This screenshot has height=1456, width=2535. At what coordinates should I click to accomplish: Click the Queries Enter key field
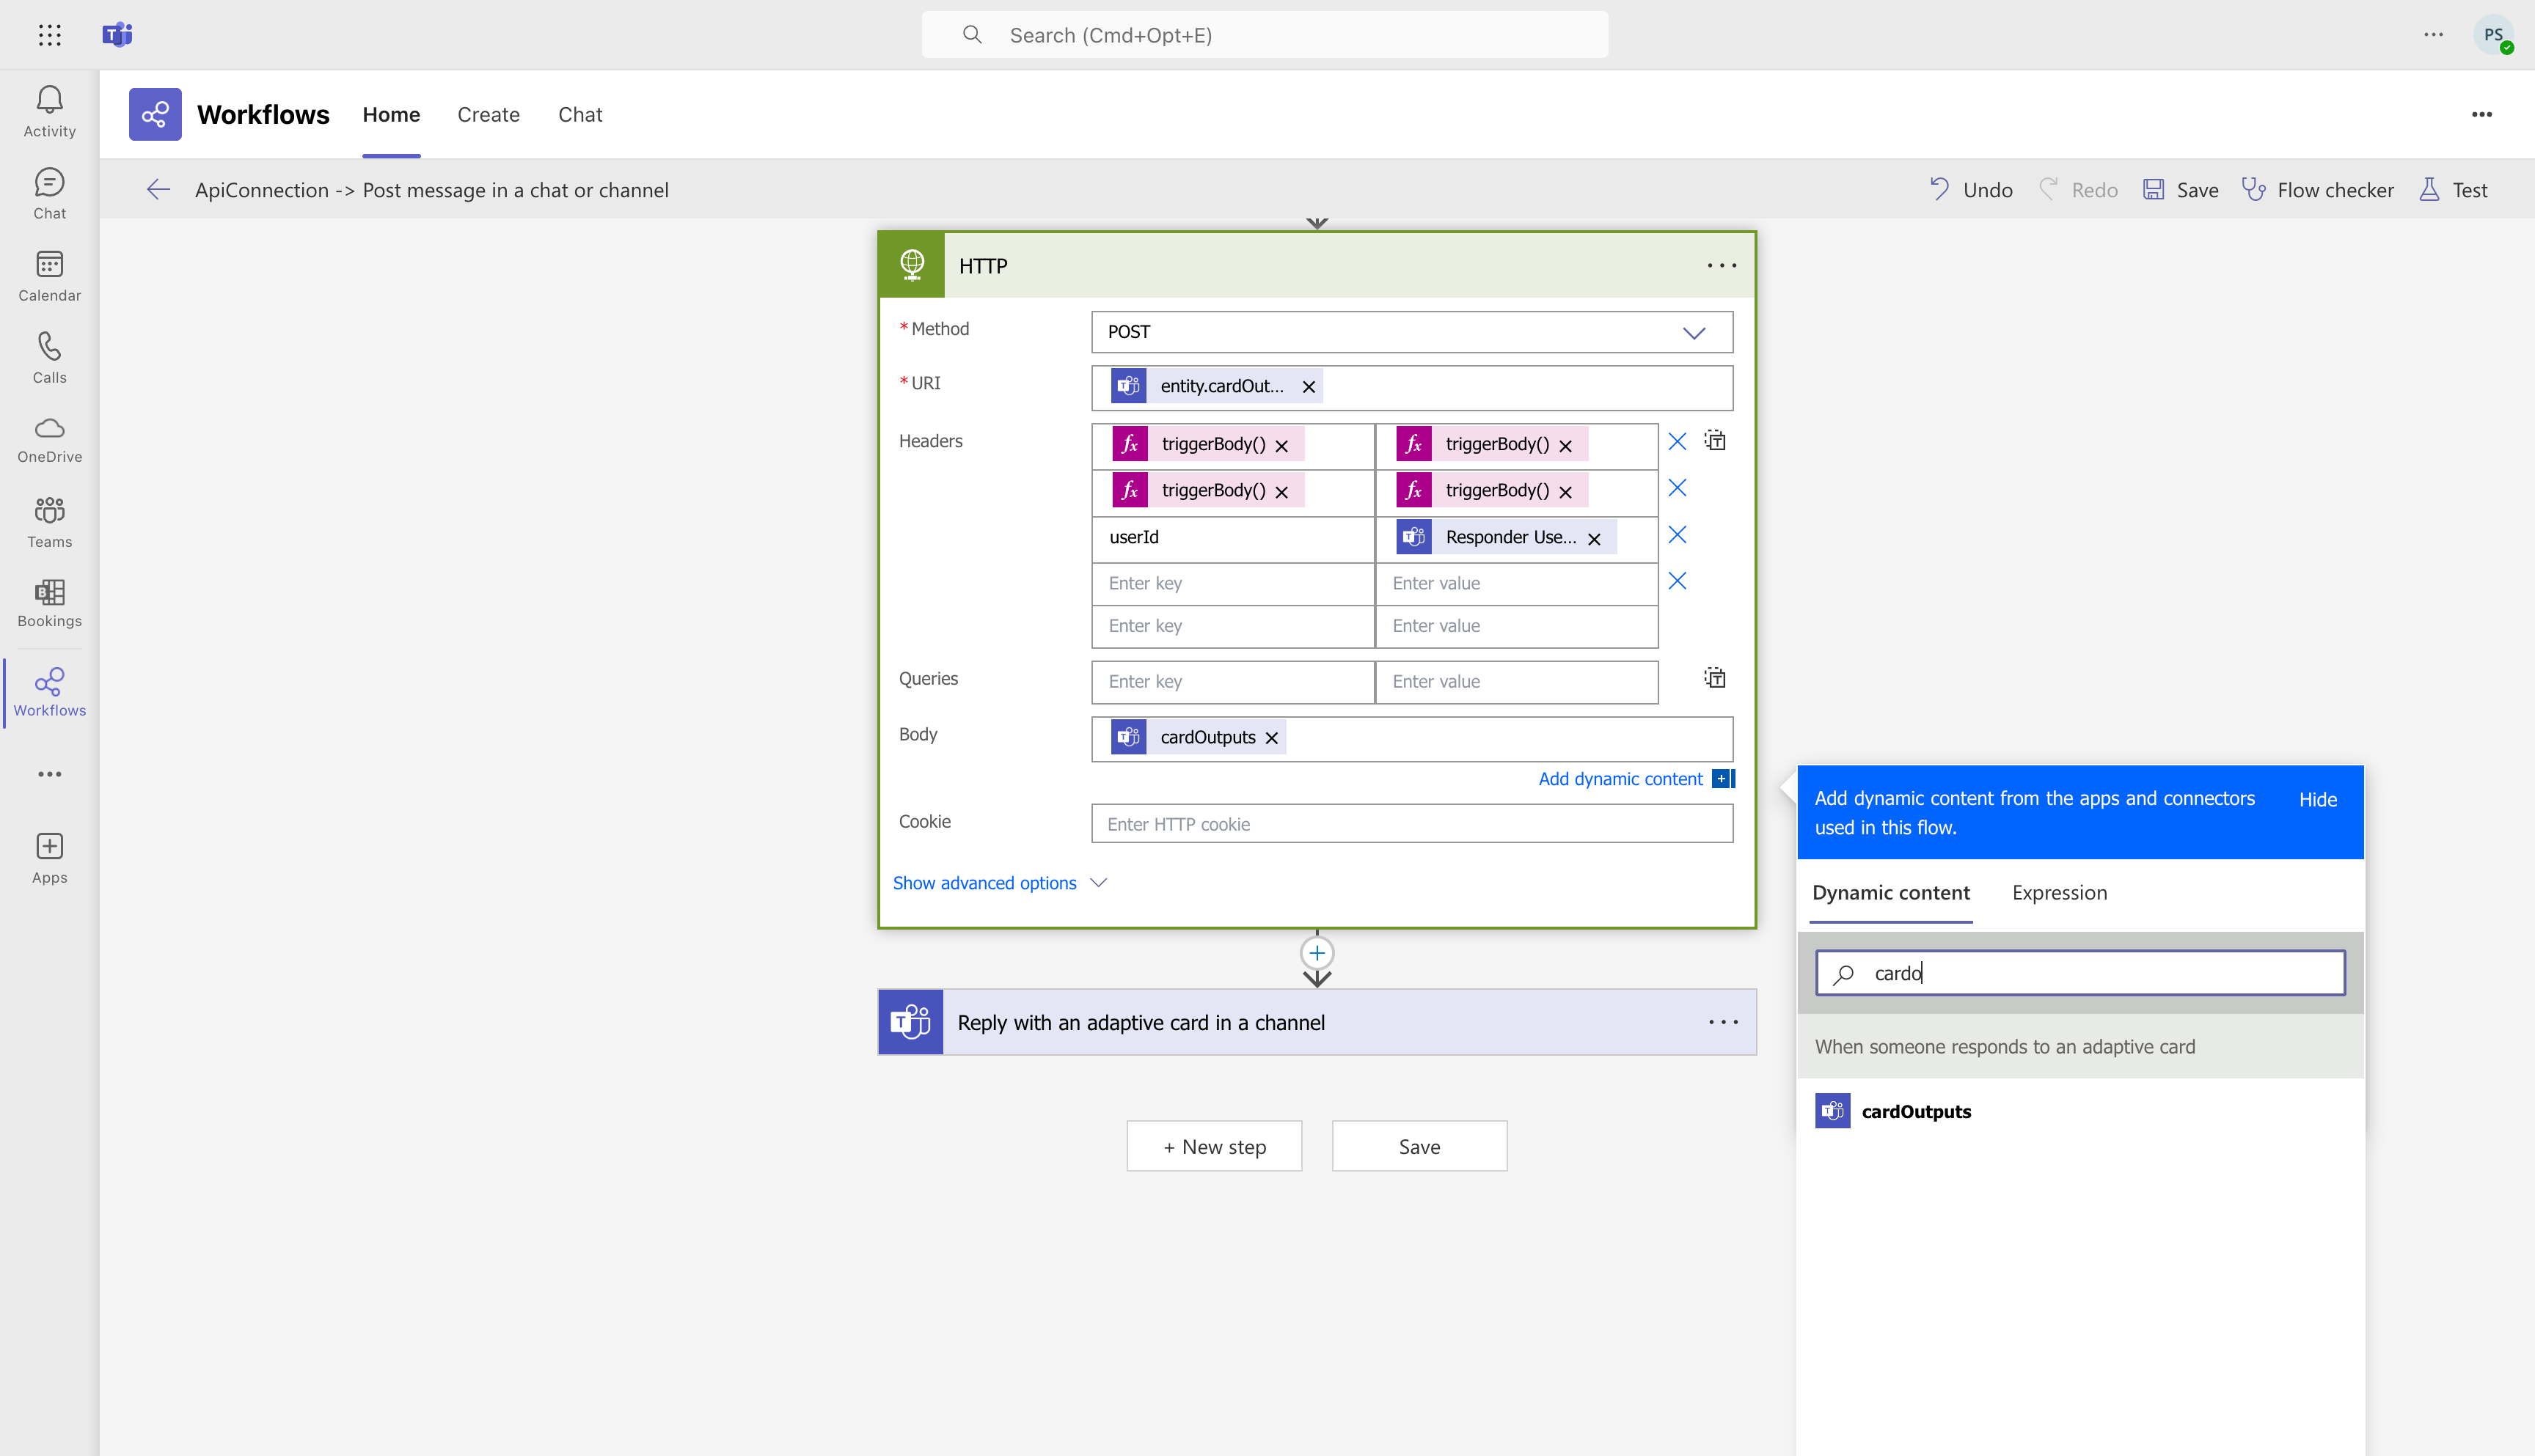point(1232,682)
